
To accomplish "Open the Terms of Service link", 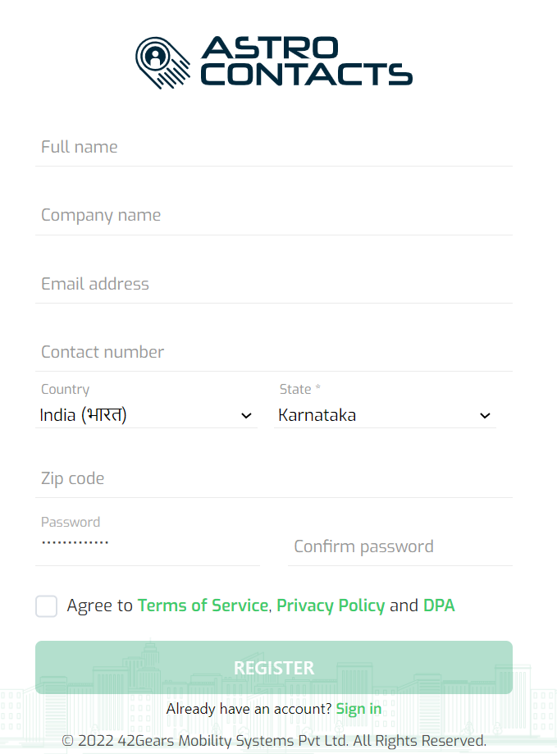I will pos(203,605).
